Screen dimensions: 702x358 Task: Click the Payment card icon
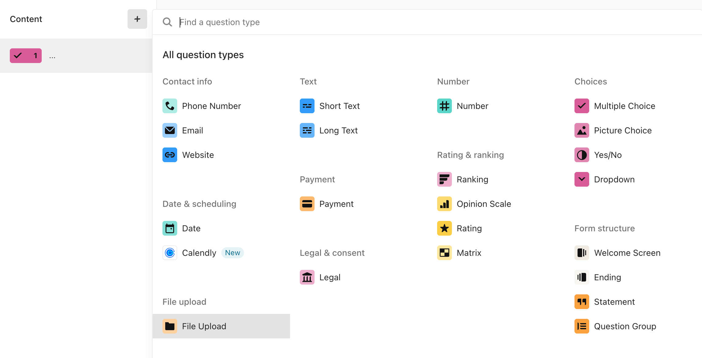pos(307,204)
